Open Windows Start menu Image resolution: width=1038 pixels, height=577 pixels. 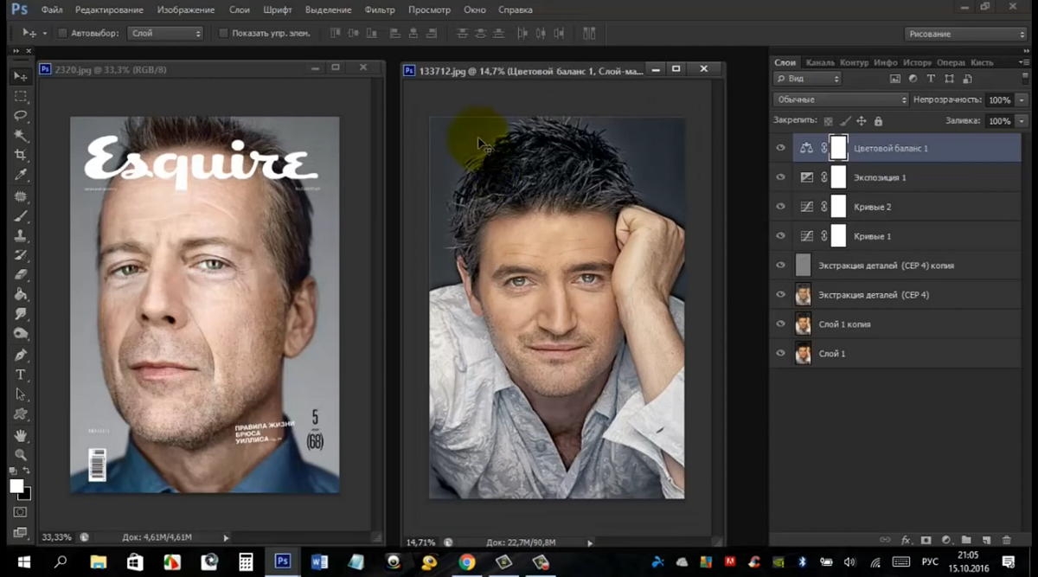[23, 562]
